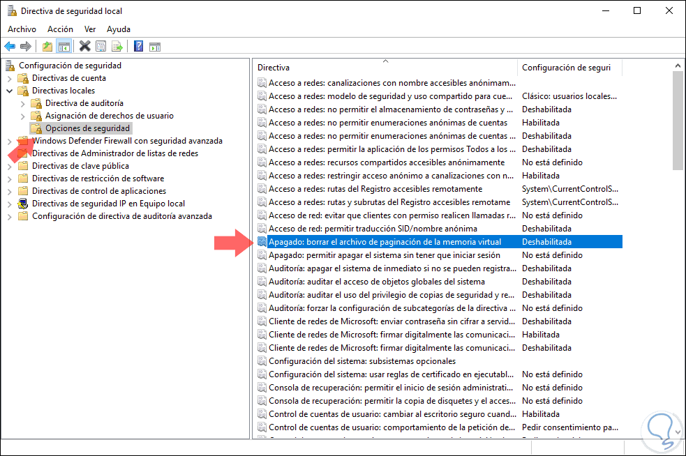This screenshot has height=456, width=686.
Task: Click the Forward arrow toolbar icon
Action: pos(26,46)
